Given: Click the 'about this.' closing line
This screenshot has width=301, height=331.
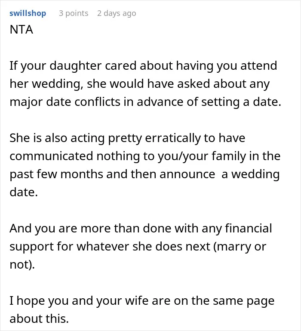Looking at the screenshot, I should 39,319.
